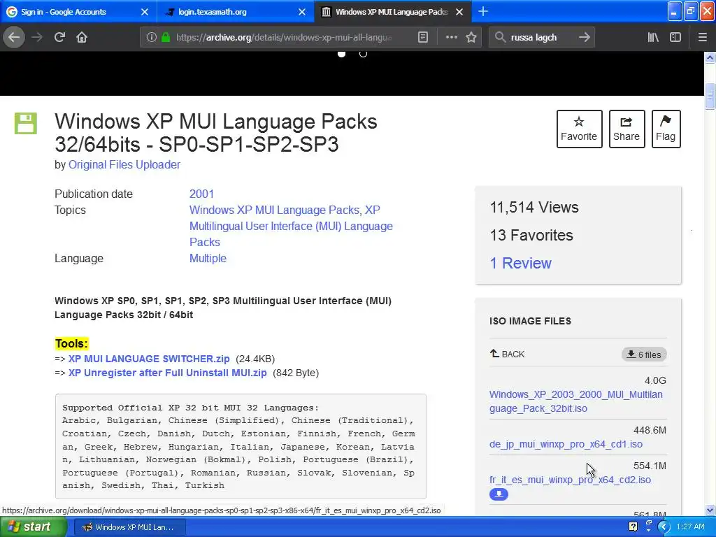Click the archive.org URL address field
This screenshot has width=716, height=537.
(x=284, y=37)
